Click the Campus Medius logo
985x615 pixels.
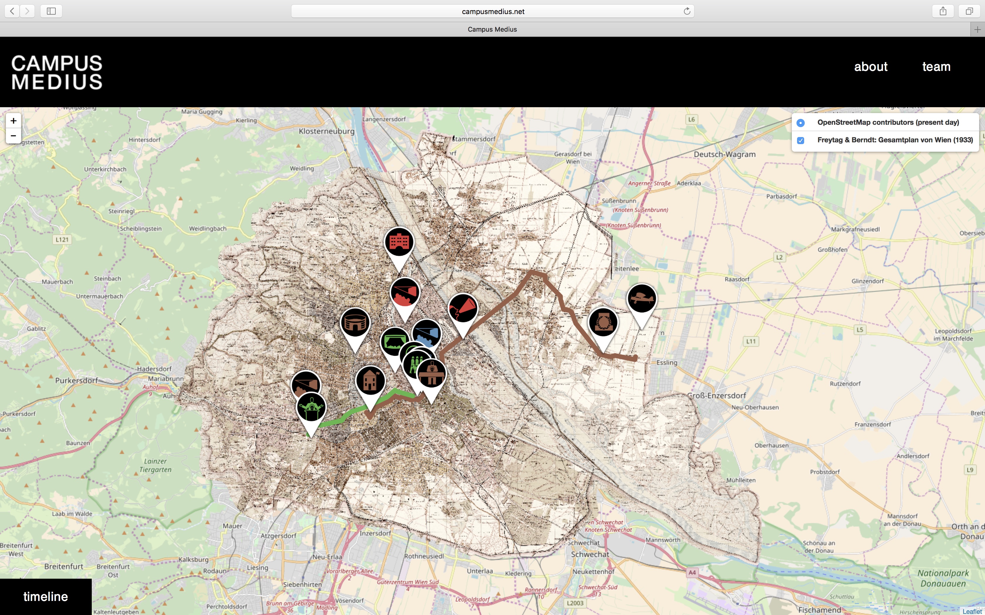pyautogui.click(x=57, y=72)
